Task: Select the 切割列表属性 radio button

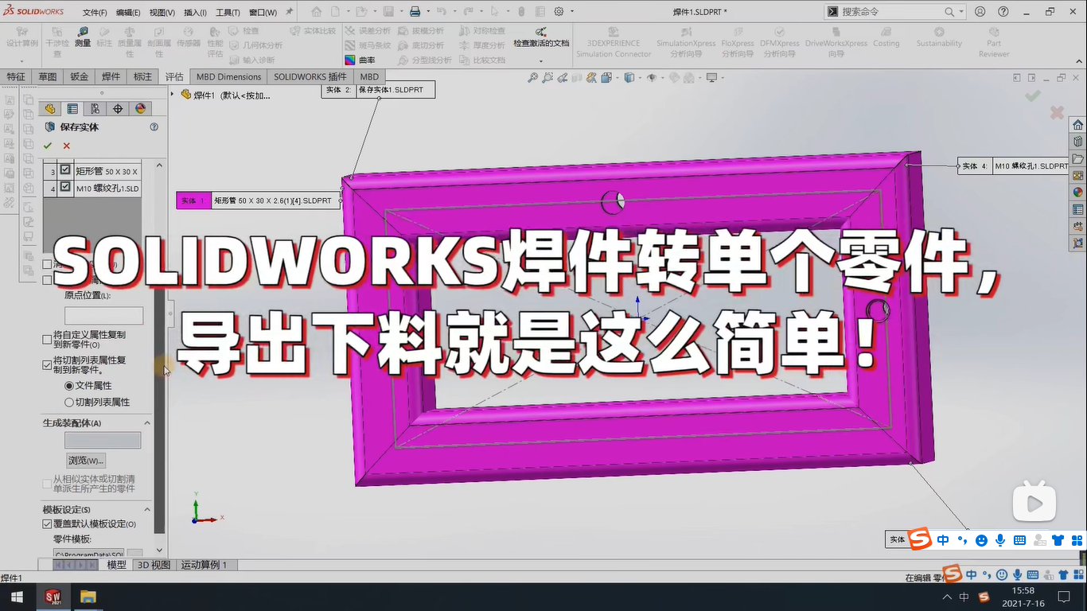Action: tap(69, 403)
